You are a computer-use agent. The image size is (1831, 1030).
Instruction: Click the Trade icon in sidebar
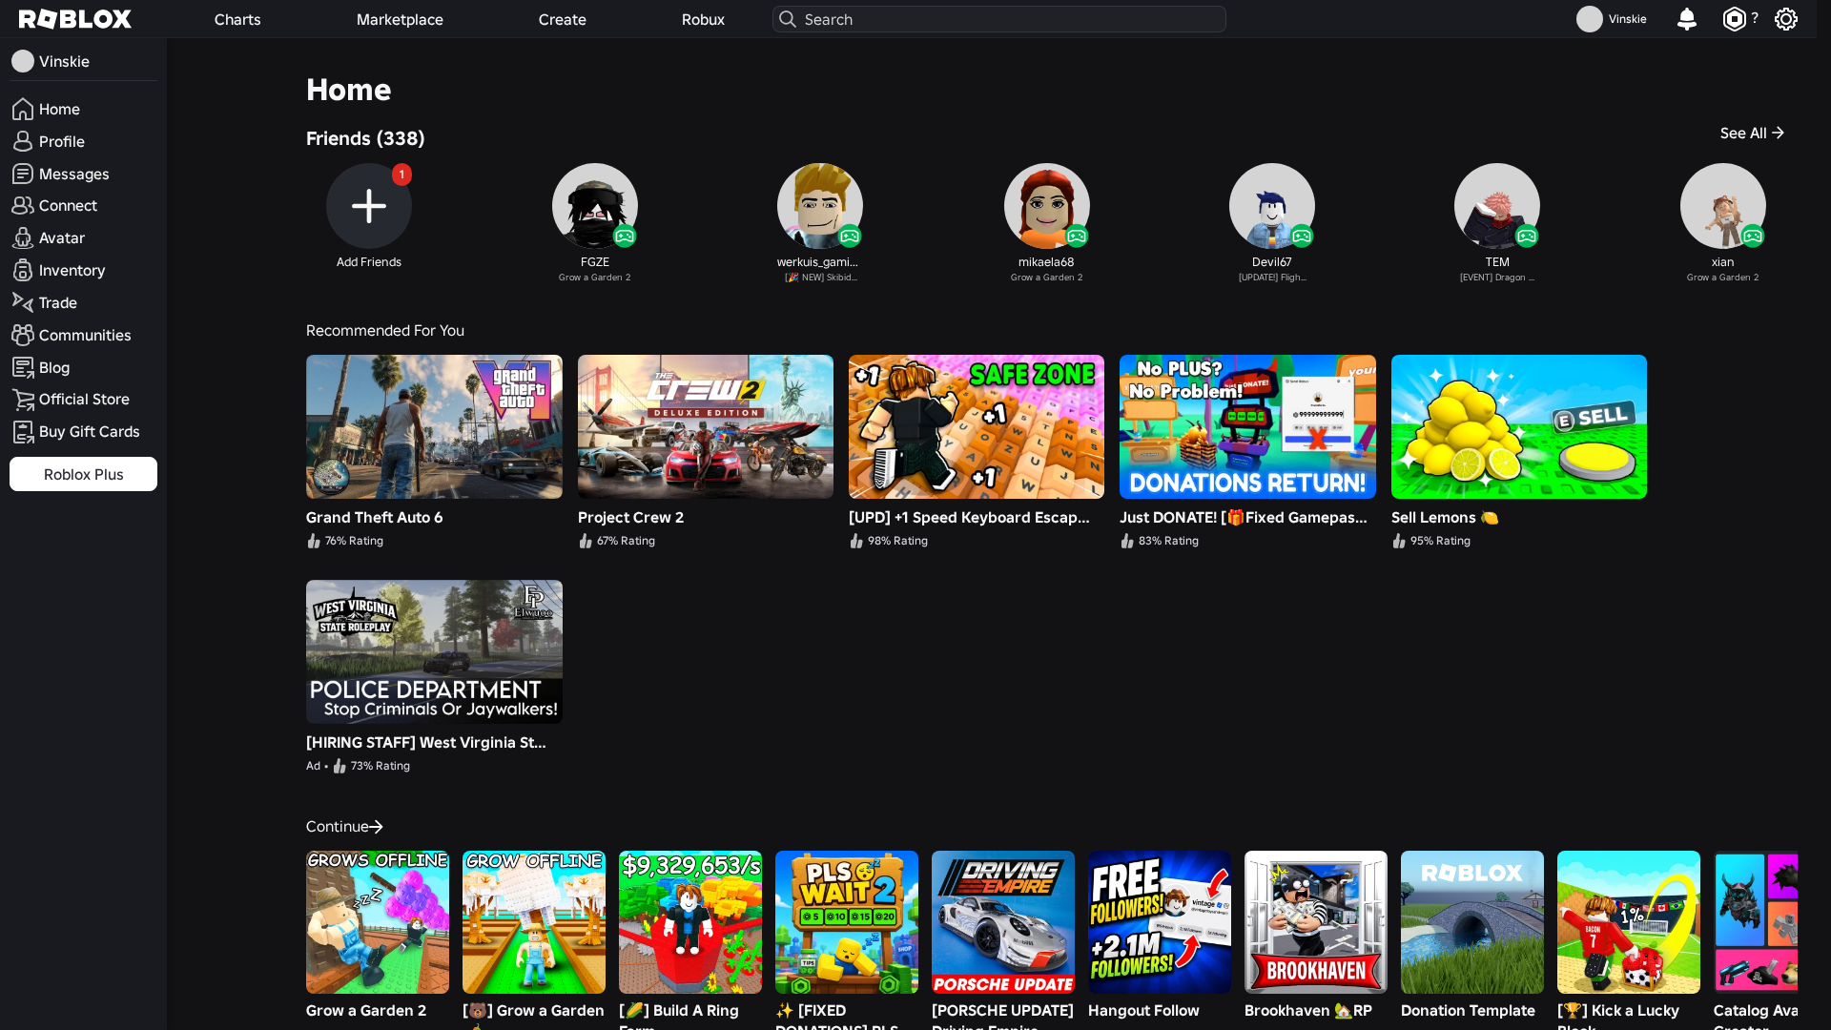click(23, 302)
